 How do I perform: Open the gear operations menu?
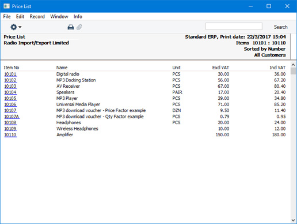(x=16, y=27)
